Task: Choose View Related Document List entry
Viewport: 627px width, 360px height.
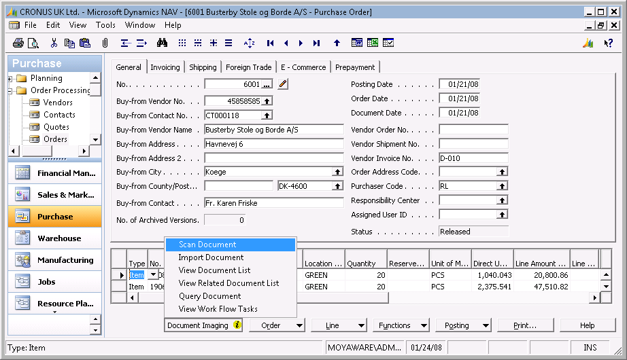Action: click(x=231, y=283)
